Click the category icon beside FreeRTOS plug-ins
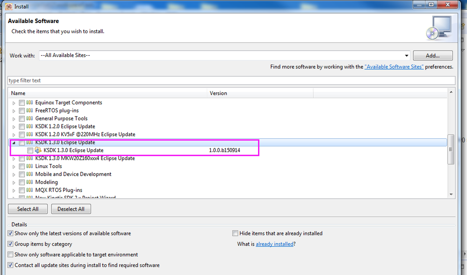467x275 pixels. (29, 110)
